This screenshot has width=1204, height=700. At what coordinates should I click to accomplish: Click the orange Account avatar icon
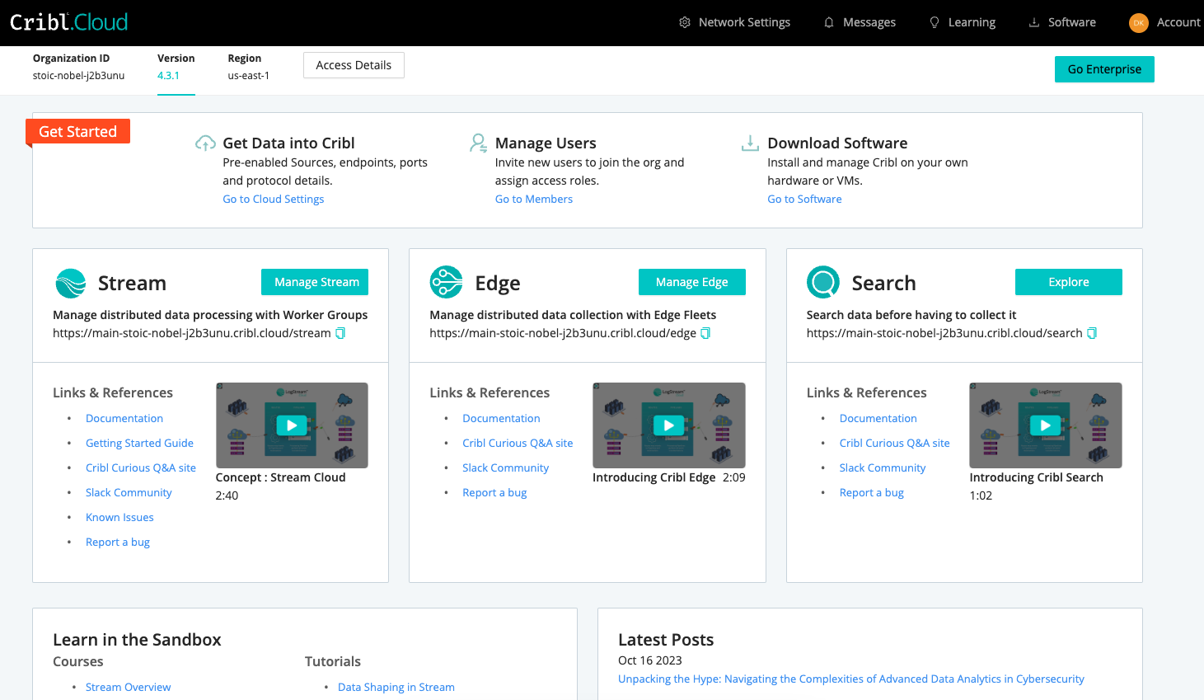click(1138, 23)
